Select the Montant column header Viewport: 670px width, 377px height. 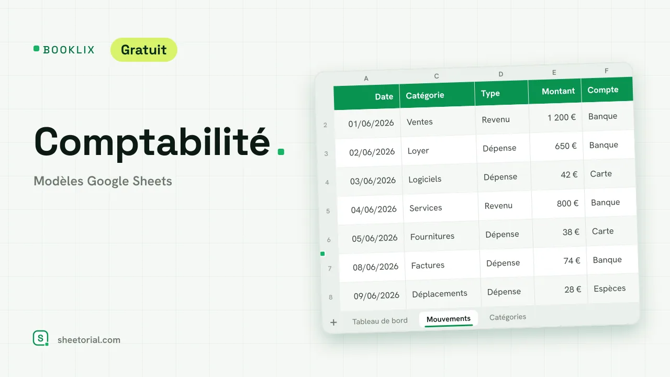[555, 91]
